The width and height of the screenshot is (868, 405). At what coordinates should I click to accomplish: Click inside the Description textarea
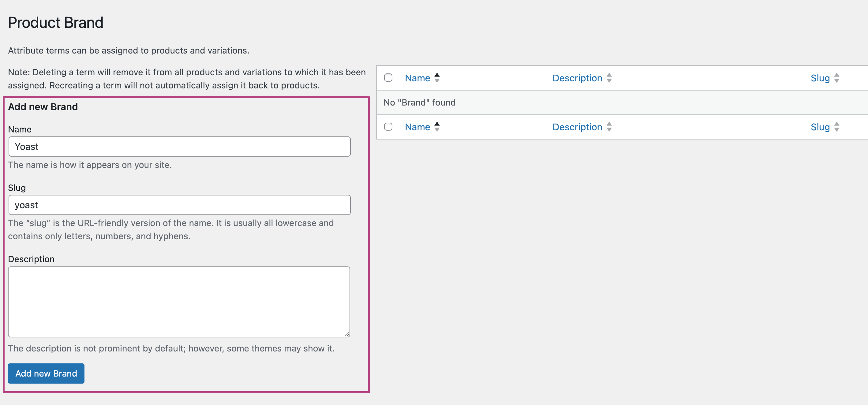pyautogui.click(x=178, y=302)
